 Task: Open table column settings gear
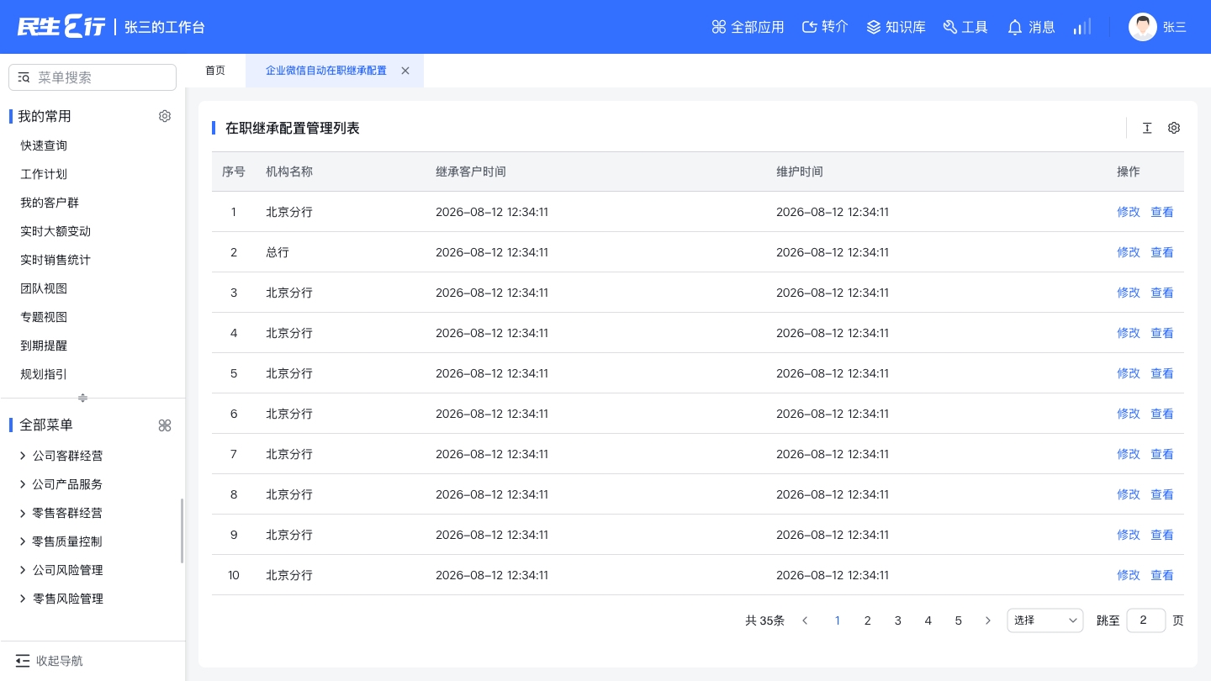1174,128
